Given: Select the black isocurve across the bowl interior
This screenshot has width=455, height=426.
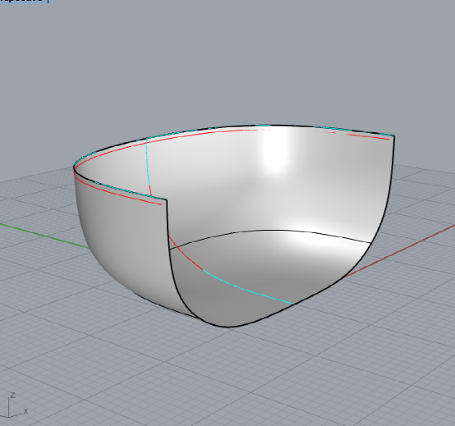Looking at the screenshot, I should click(270, 231).
